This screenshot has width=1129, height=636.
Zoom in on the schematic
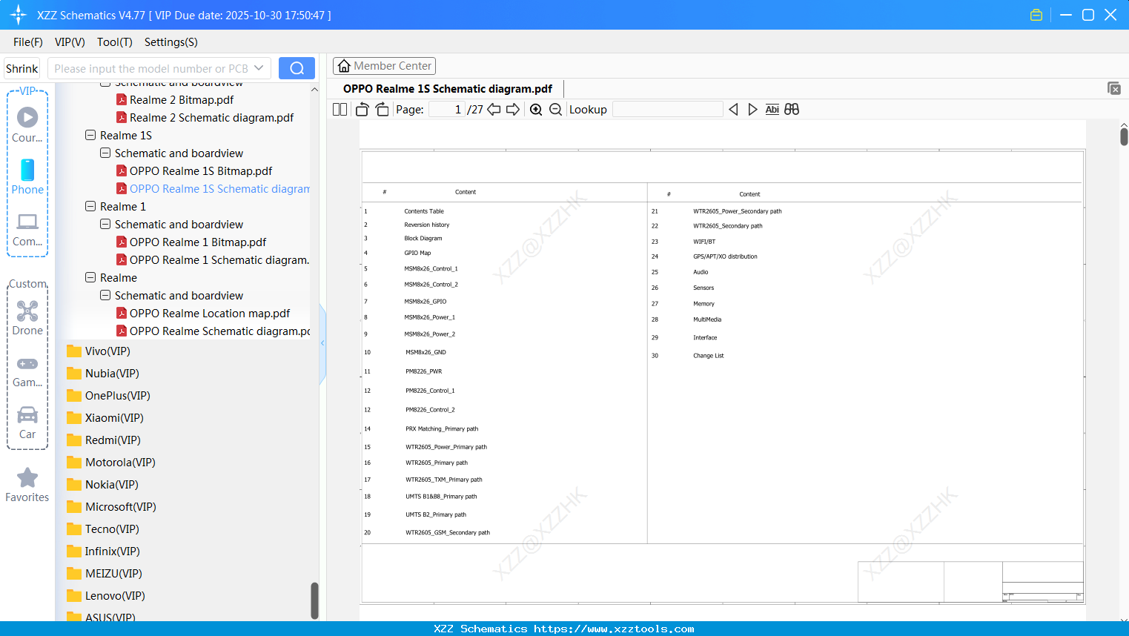(x=536, y=110)
